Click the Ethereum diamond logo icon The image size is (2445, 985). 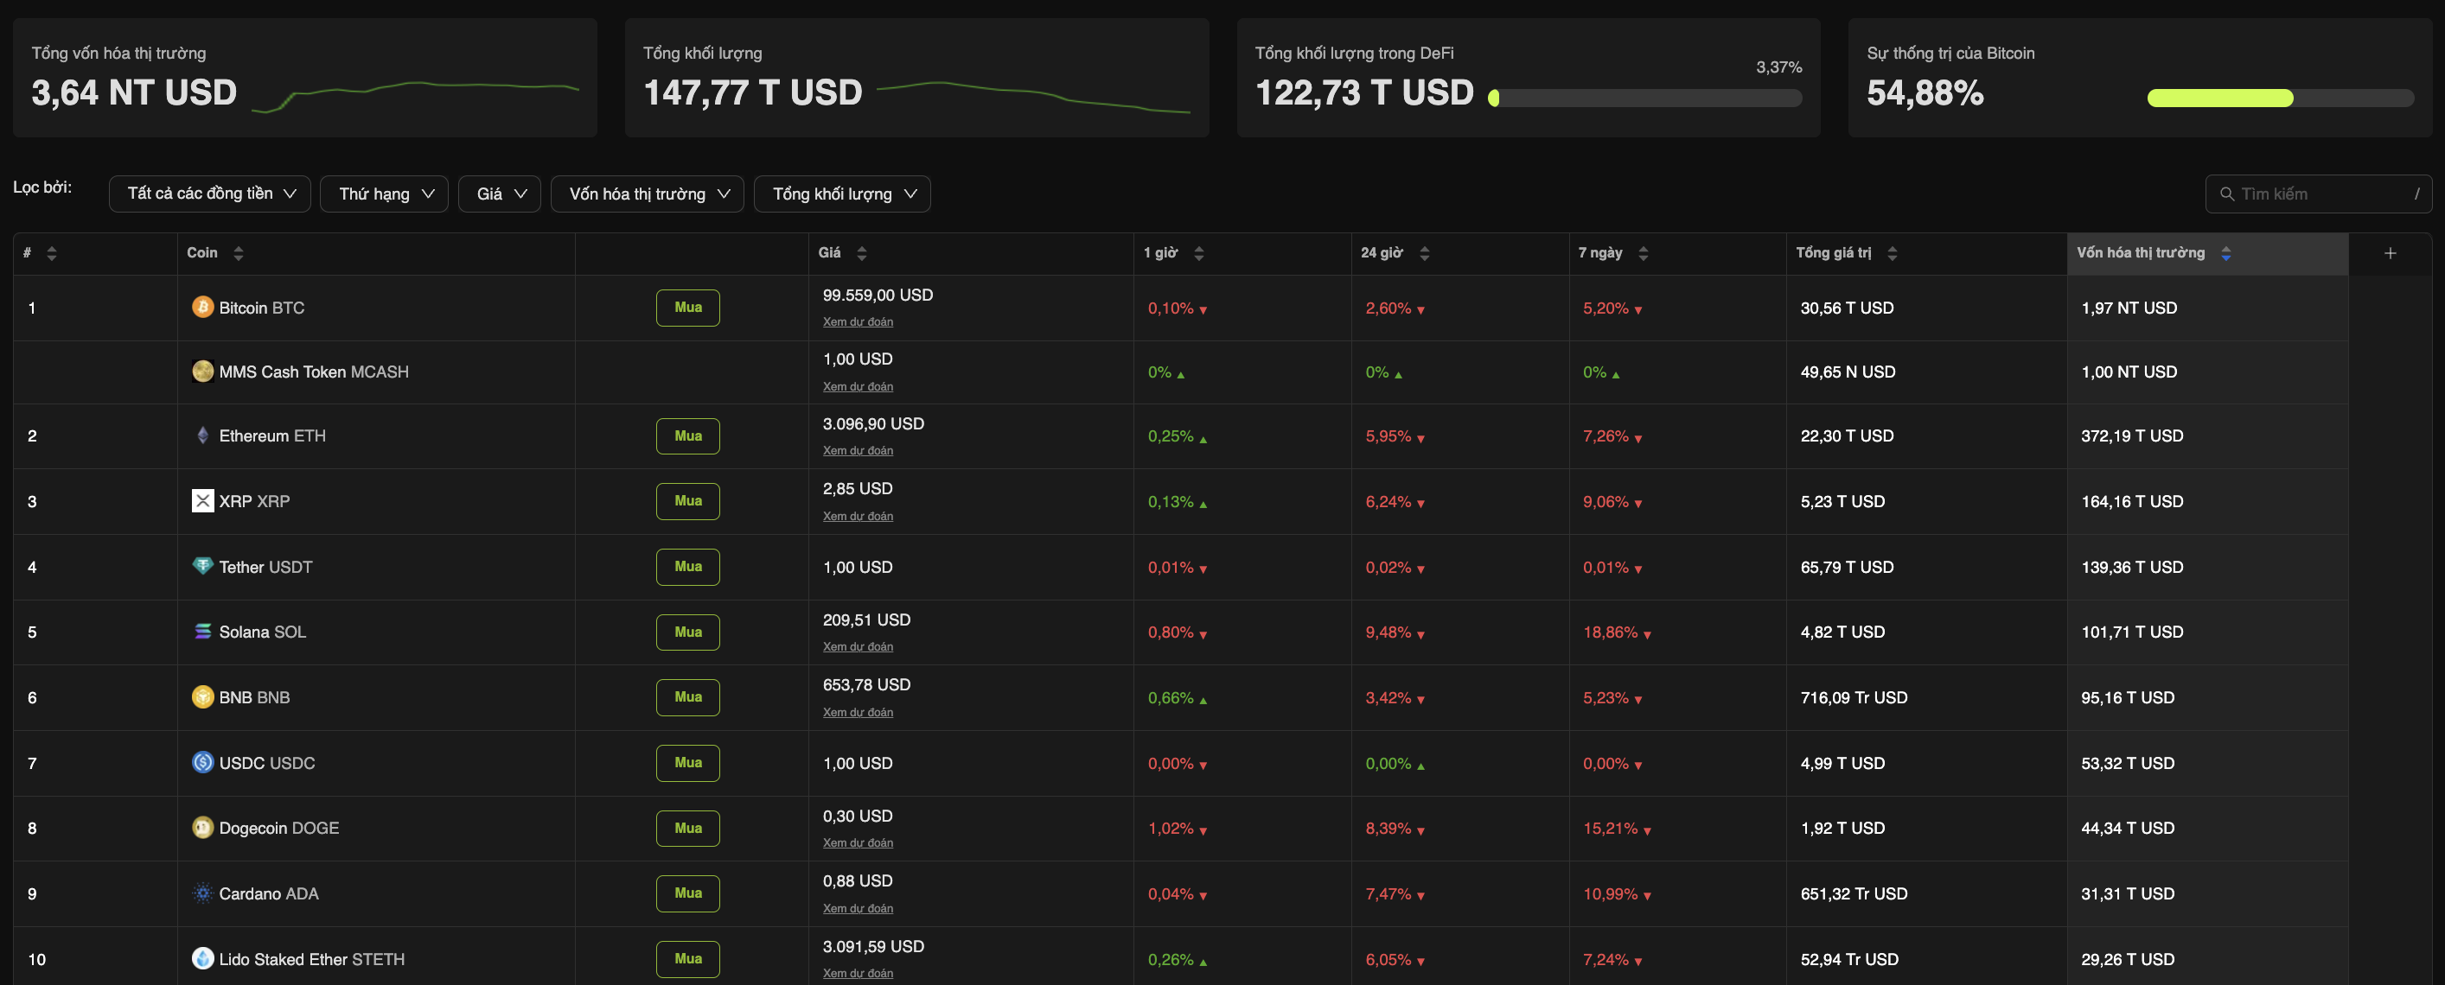coord(202,435)
